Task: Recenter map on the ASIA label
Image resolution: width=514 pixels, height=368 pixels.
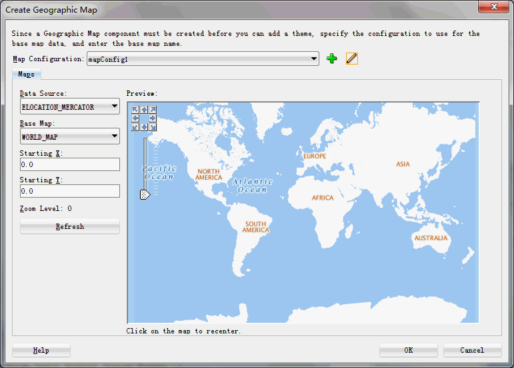Action: (403, 164)
